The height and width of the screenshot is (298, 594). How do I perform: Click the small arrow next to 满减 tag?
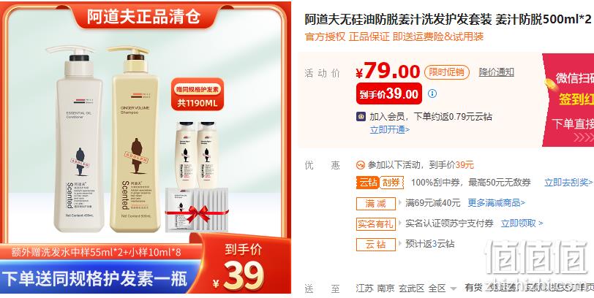(x=399, y=203)
